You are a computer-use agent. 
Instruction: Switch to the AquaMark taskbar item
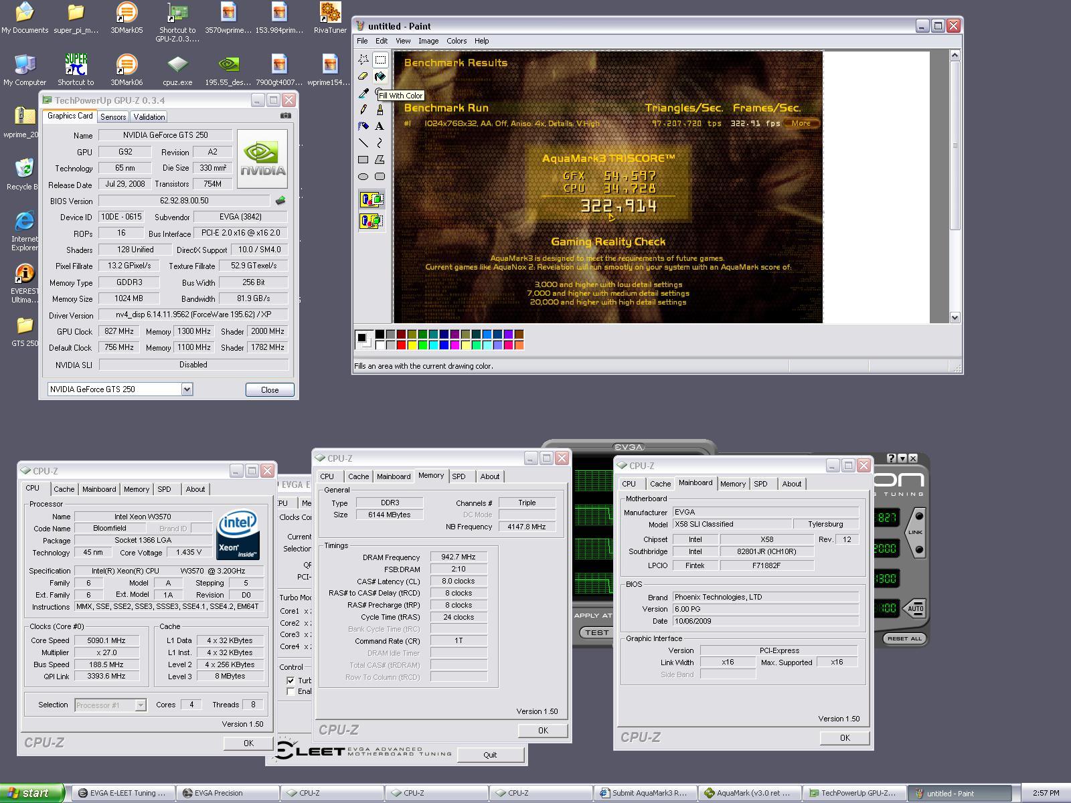coord(748,793)
